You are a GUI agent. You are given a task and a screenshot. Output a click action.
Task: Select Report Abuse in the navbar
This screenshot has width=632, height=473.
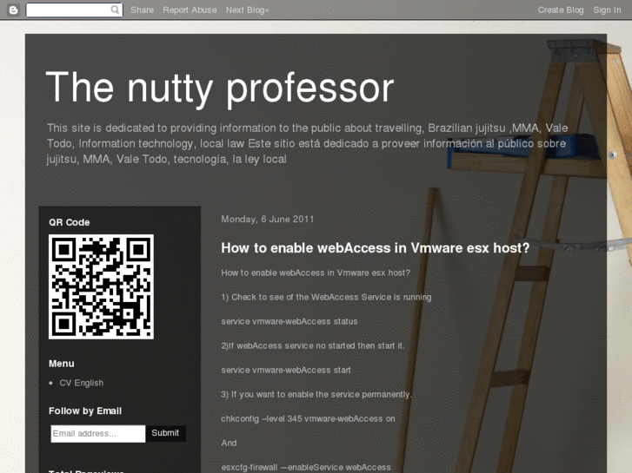(190, 10)
